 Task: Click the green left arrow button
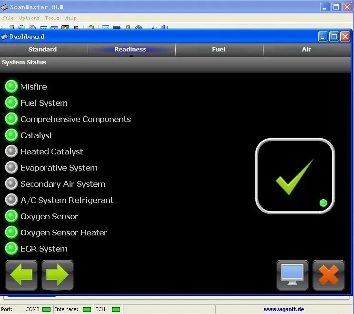21,275
